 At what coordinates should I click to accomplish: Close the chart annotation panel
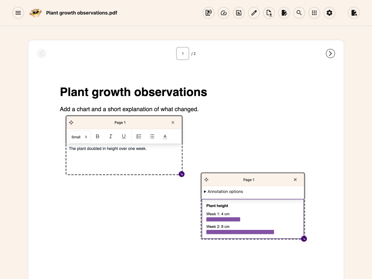295,180
